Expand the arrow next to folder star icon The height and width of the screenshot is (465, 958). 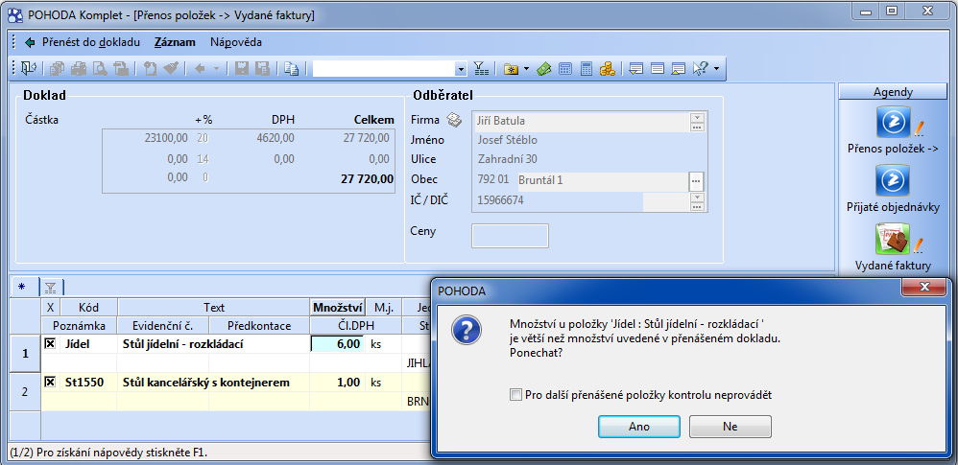tap(527, 69)
